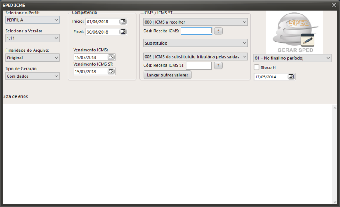Click Lançar outros valores button

pyautogui.click(x=167, y=75)
